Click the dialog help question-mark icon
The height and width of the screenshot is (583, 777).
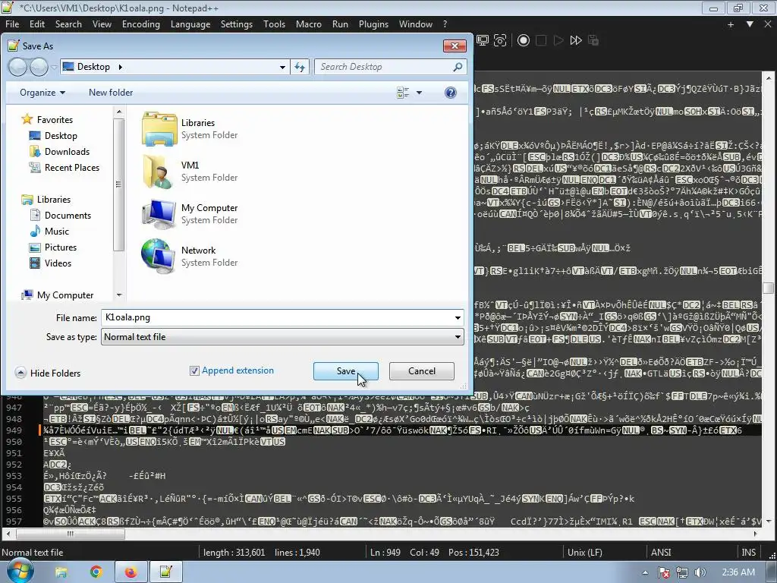451,93
